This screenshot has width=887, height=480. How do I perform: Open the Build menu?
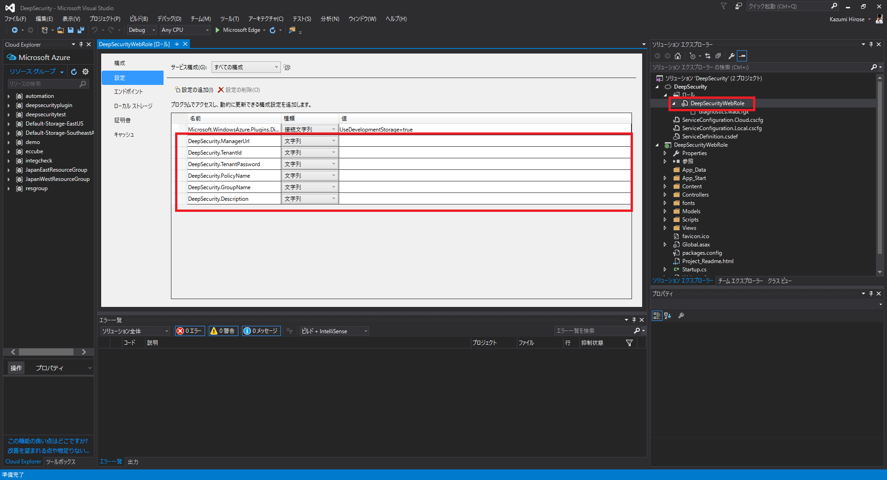[x=139, y=19]
